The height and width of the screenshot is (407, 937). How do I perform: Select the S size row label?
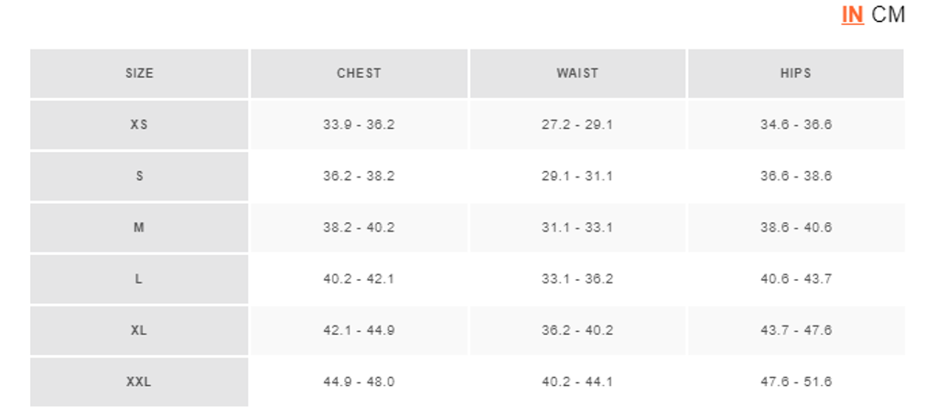[139, 177]
